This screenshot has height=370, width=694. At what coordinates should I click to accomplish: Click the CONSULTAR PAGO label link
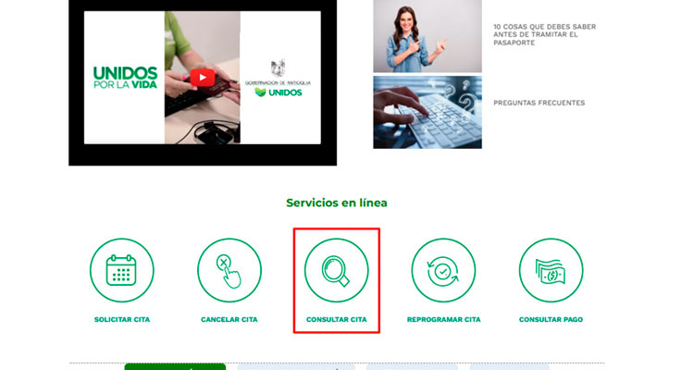[551, 319]
